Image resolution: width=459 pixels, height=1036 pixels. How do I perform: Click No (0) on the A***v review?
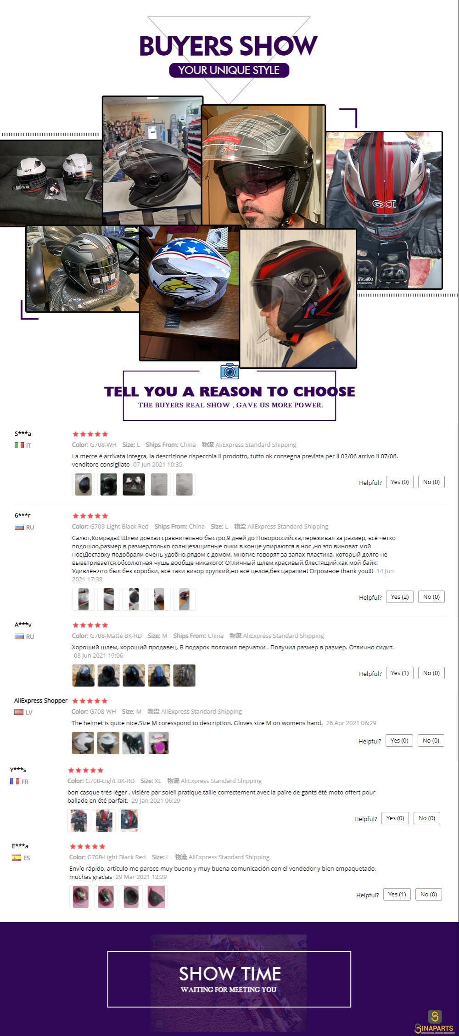(x=431, y=673)
